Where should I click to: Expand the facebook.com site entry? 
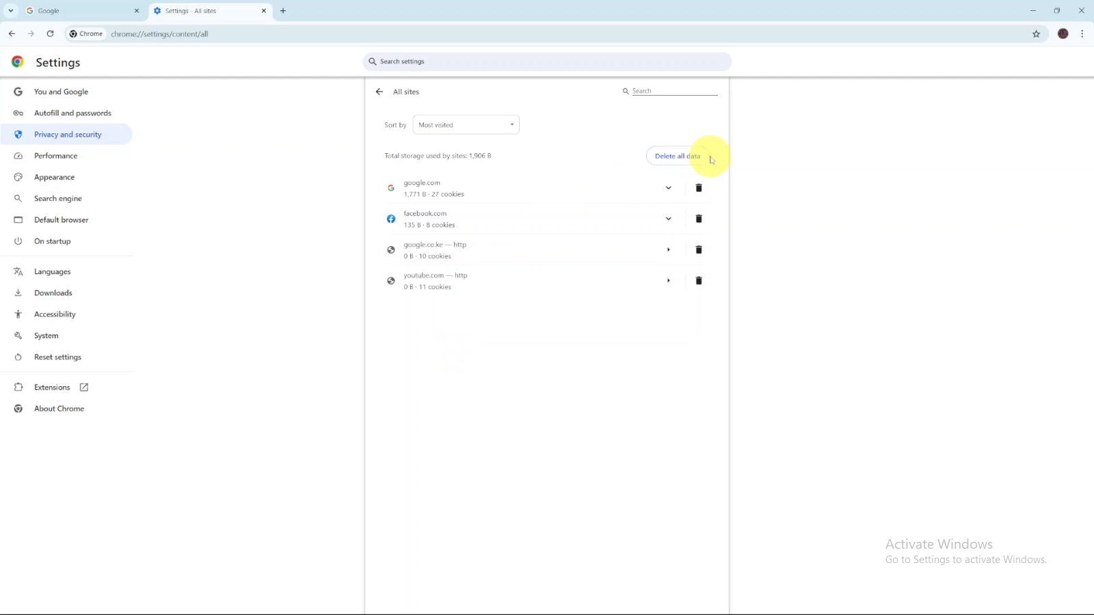pyautogui.click(x=668, y=219)
